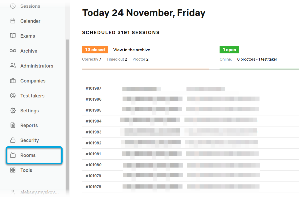The height and width of the screenshot is (197, 299).
Task: Click the Test takers @ icon
Action: (13, 96)
